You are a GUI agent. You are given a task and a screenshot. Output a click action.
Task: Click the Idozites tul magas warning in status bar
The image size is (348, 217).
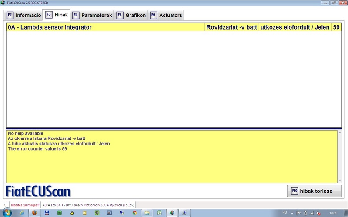(x=25, y=205)
